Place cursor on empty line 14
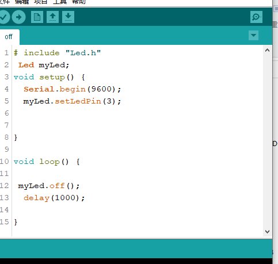The image size is (278, 264). click(x=138, y=210)
